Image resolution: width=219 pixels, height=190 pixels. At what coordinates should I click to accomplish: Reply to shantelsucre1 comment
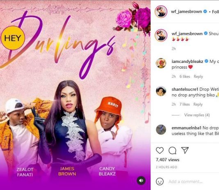click(198, 104)
